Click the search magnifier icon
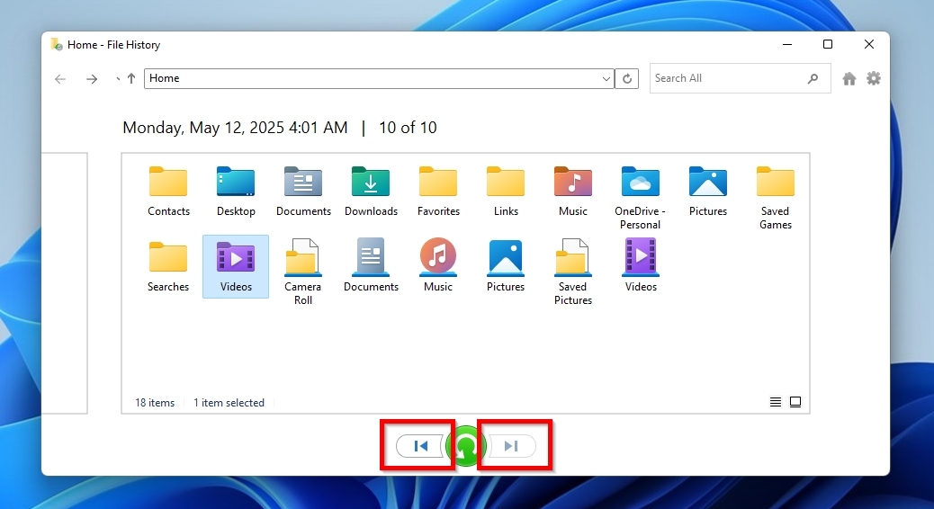934x509 pixels. (813, 78)
